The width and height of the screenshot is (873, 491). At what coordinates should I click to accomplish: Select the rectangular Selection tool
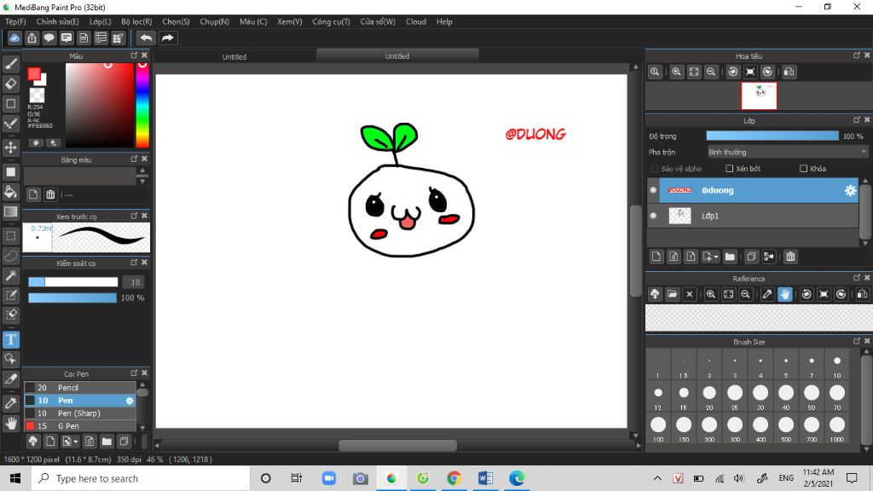[10, 236]
